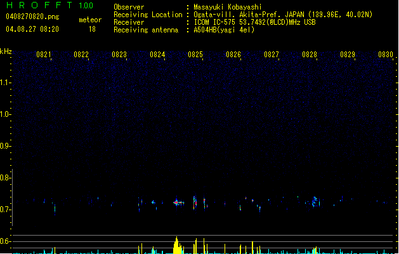
Task: Click the 0829 time marker
Action: pos(348,55)
